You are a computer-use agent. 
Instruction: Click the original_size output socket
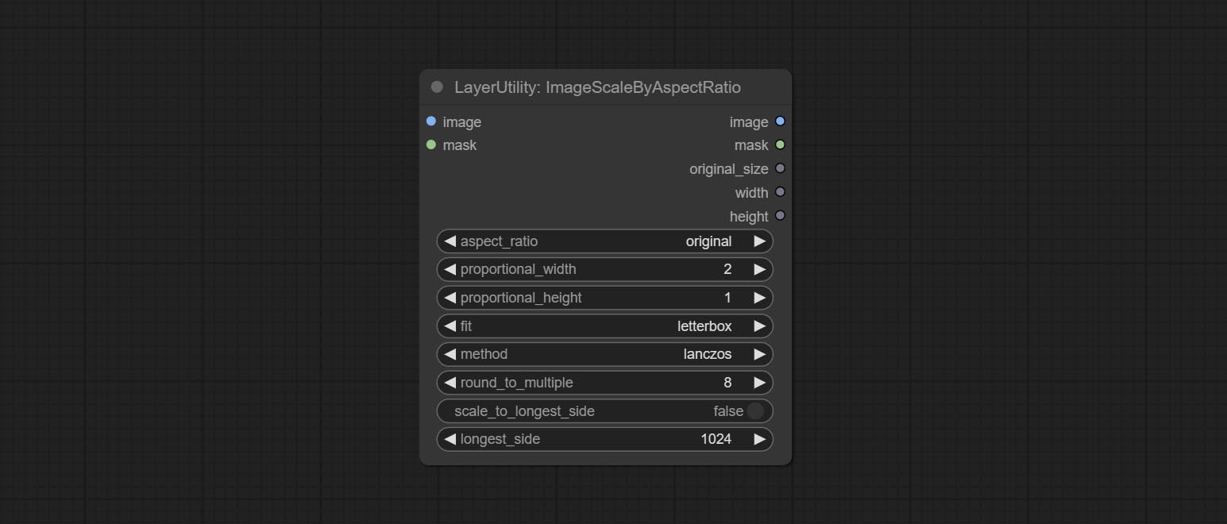point(780,168)
